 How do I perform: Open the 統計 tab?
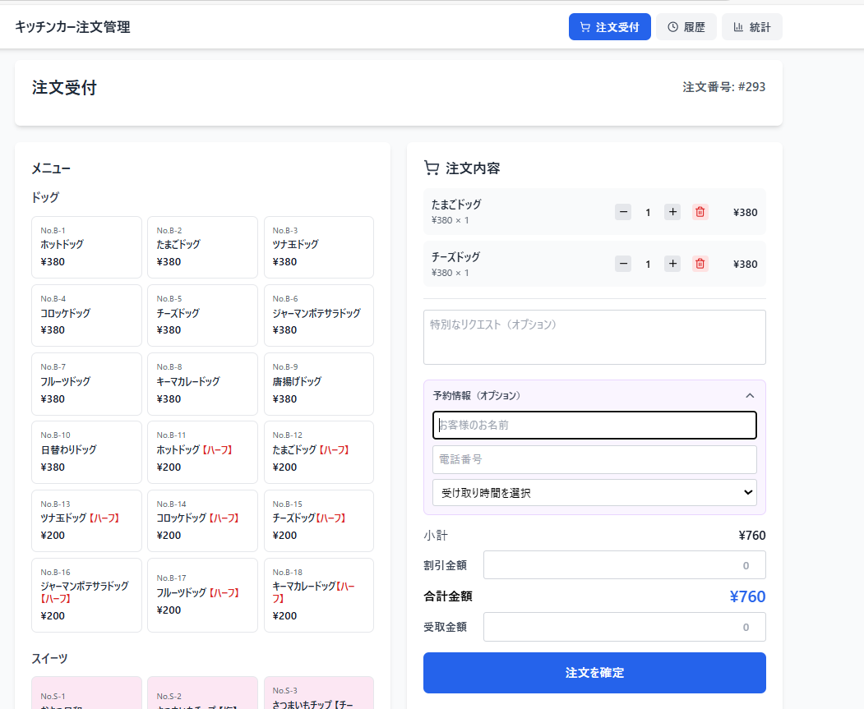[751, 27]
